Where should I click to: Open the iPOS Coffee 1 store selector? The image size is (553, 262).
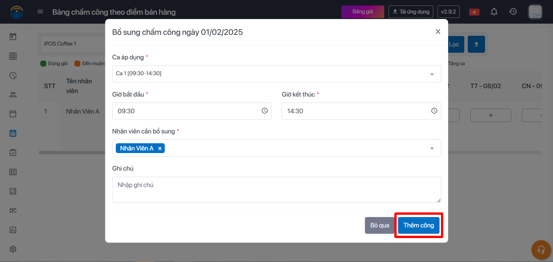coord(72,44)
